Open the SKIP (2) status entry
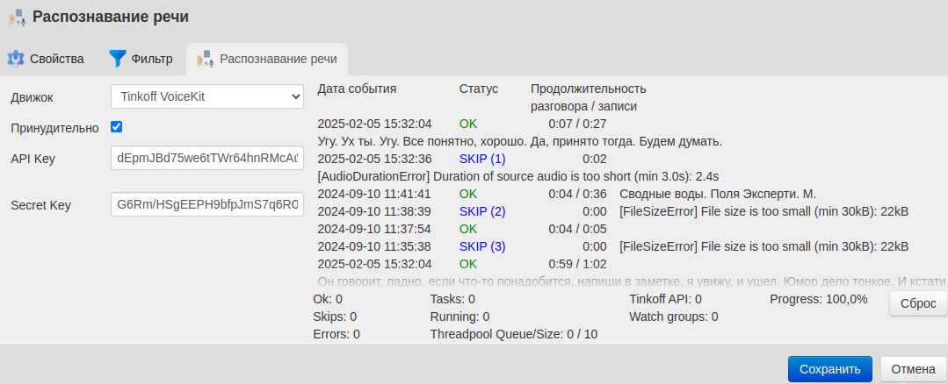Viewport: 948px width, 384px height. click(482, 211)
